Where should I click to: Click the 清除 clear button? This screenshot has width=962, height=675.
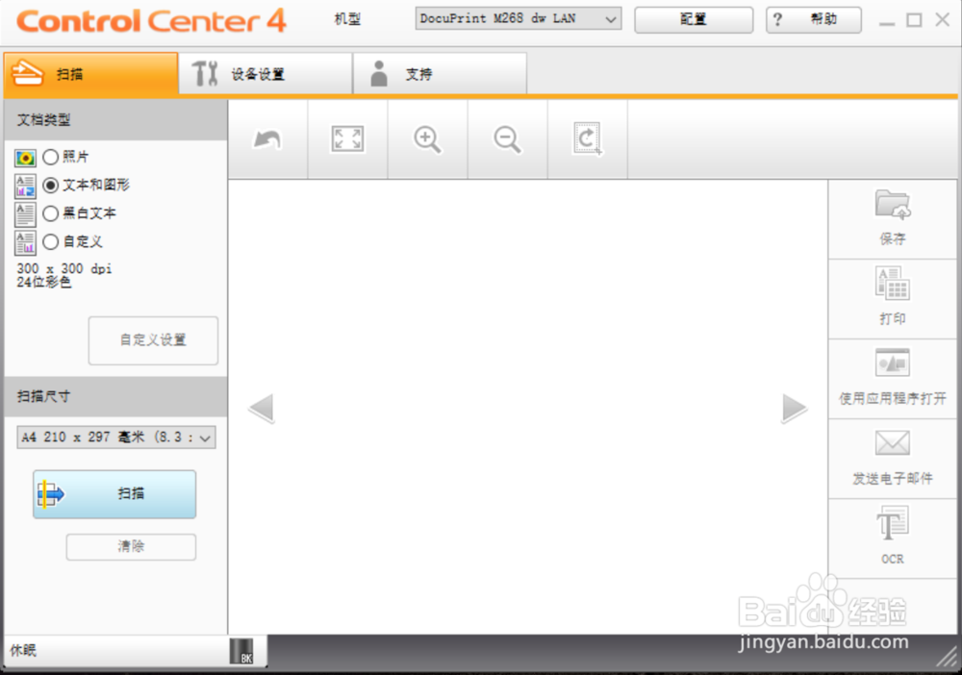[131, 547]
